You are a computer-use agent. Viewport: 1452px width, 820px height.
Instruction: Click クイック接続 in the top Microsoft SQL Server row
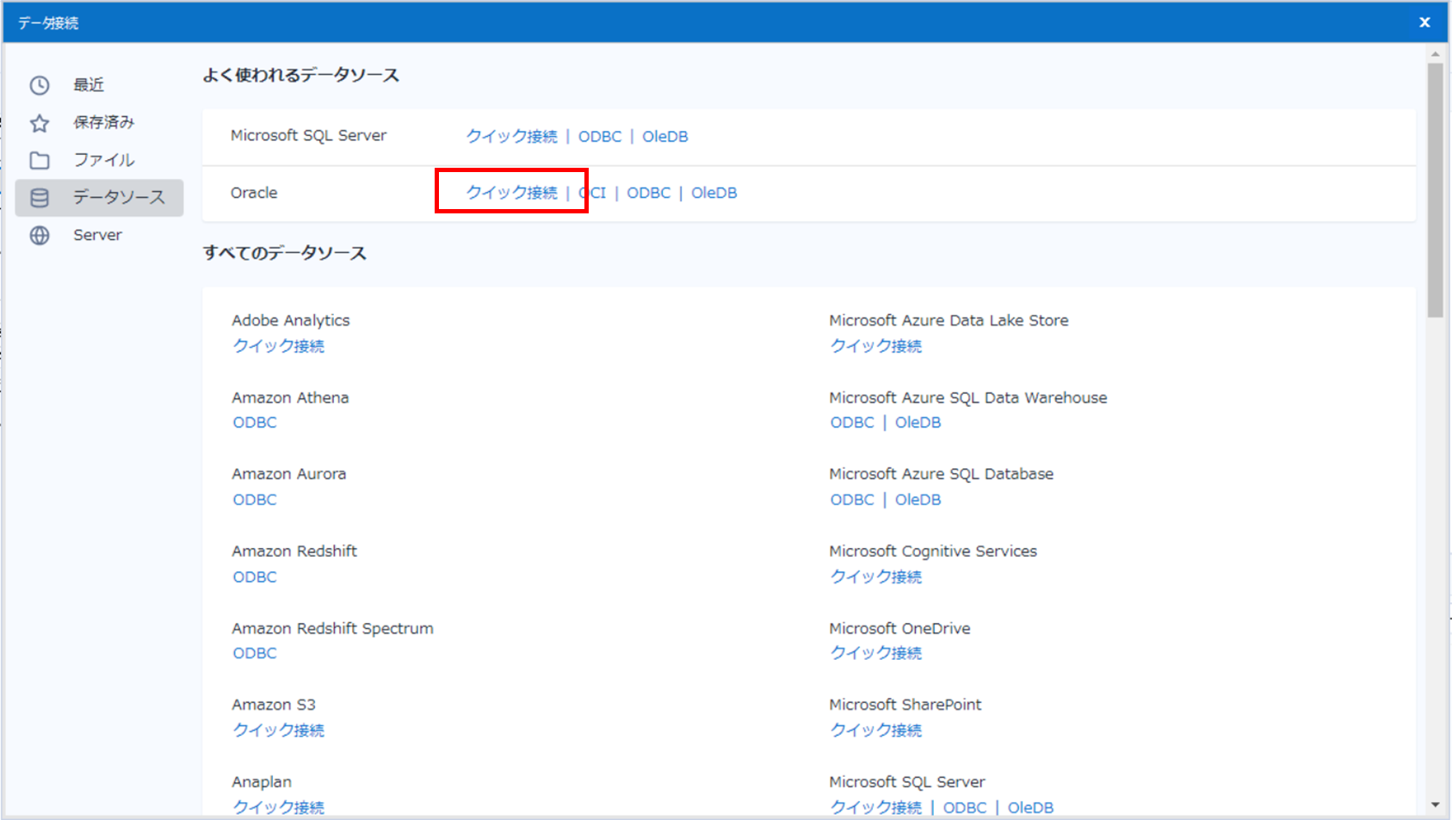pyautogui.click(x=511, y=136)
